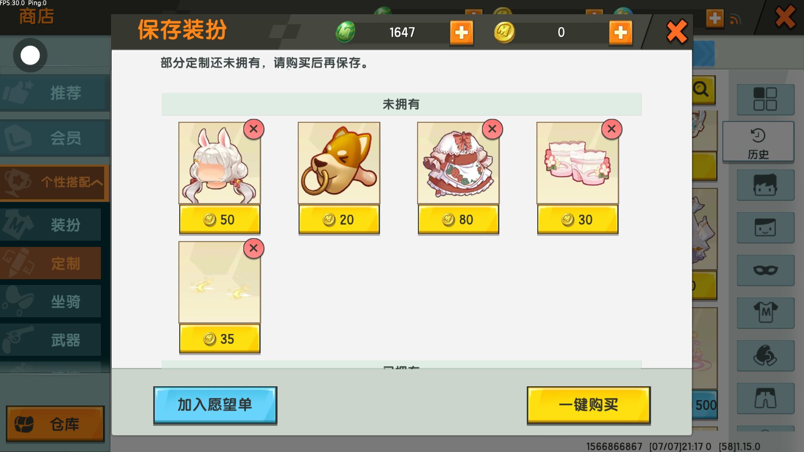
Task: Close the 保存装扮 dialog
Action: tap(677, 32)
